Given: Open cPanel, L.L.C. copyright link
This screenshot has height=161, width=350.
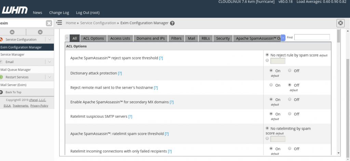Looking at the screenshot, I should tap(38, 100).
